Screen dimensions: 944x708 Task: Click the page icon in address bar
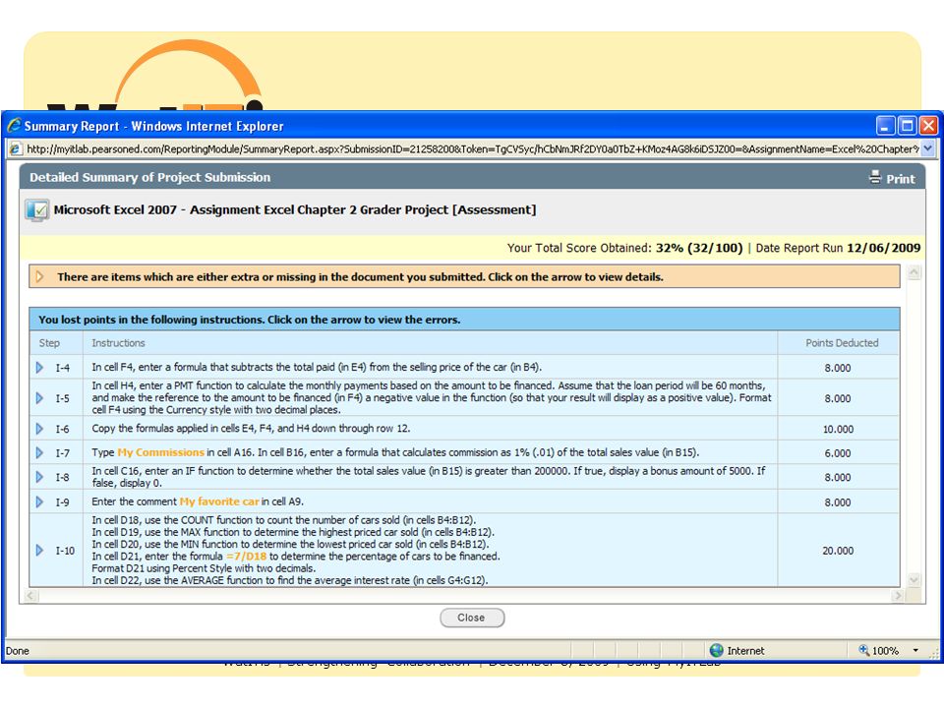point(16,148)
